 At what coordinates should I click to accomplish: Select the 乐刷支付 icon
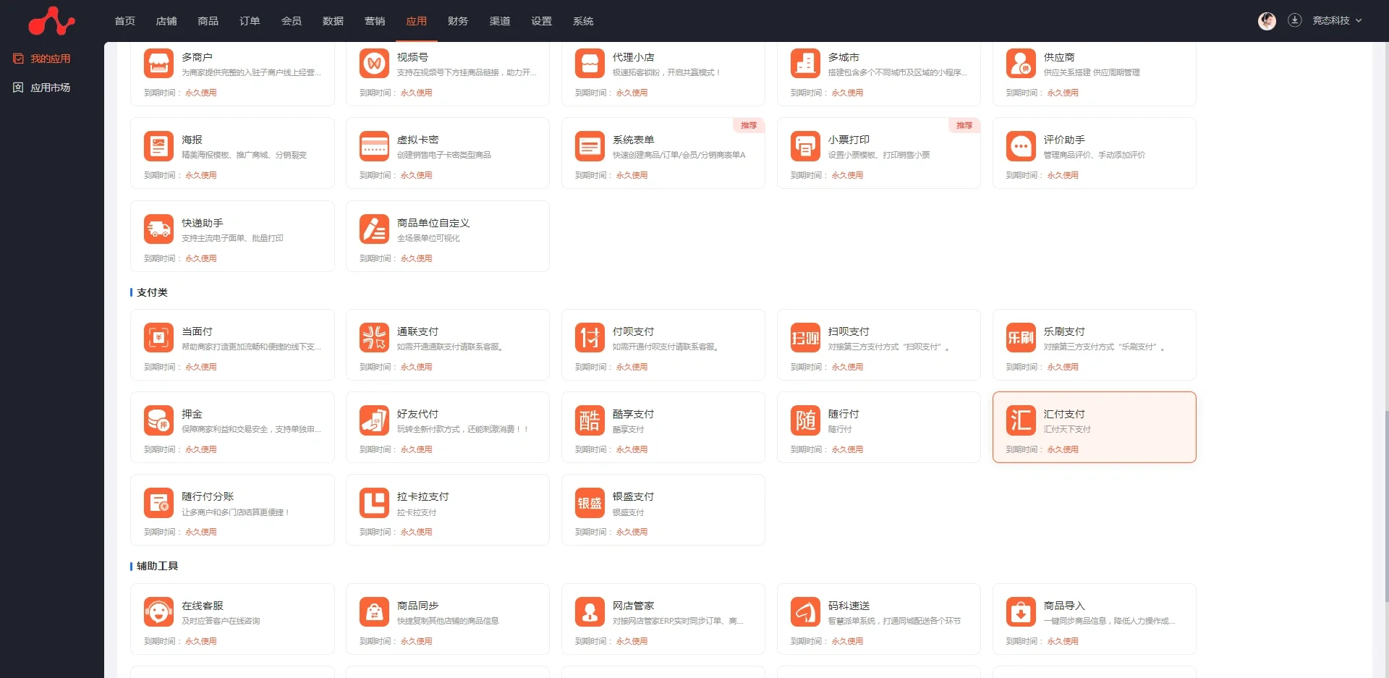click(1021, 338)
